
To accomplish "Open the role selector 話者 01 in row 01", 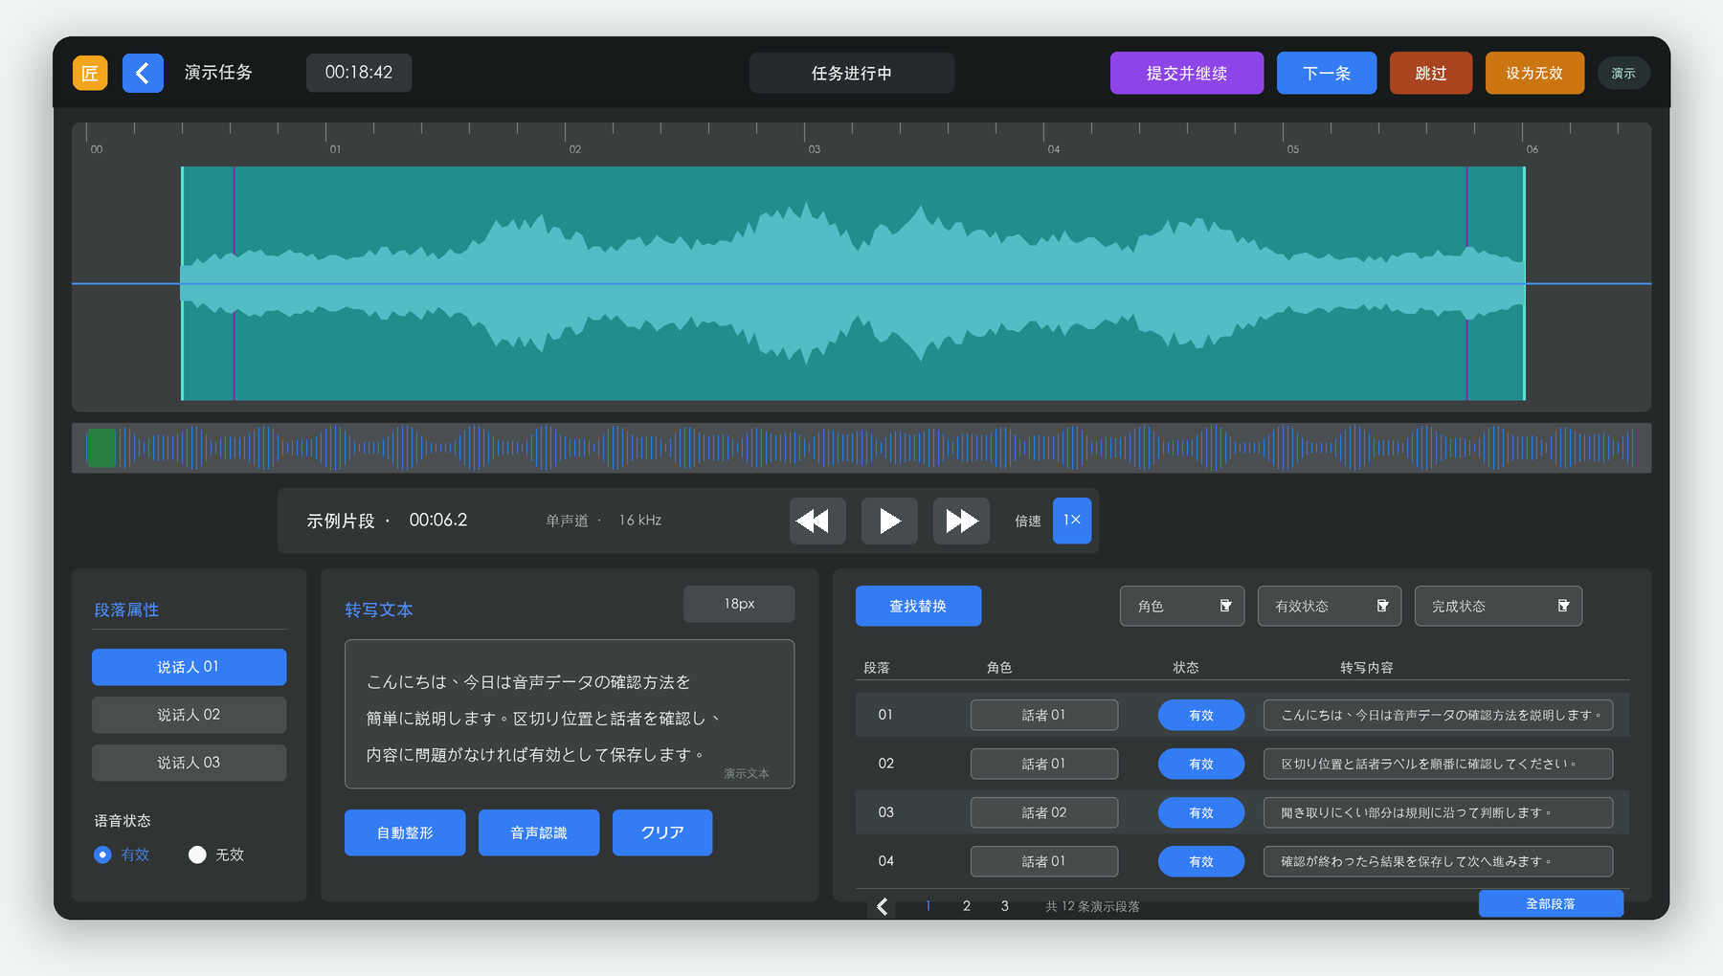I will [1044, 716].
